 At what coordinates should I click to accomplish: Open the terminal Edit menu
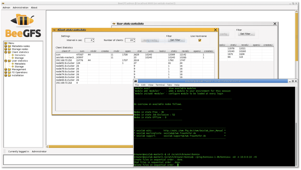[143, 85]
